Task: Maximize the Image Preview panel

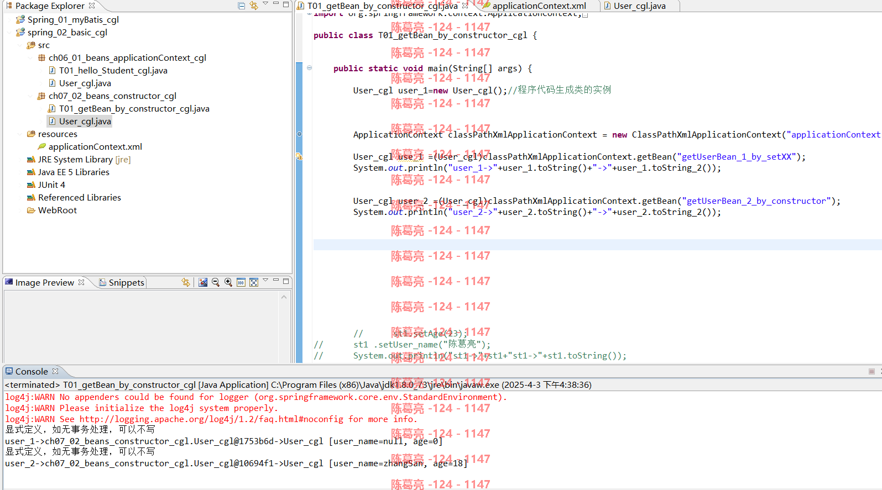Action: [286, 281]
